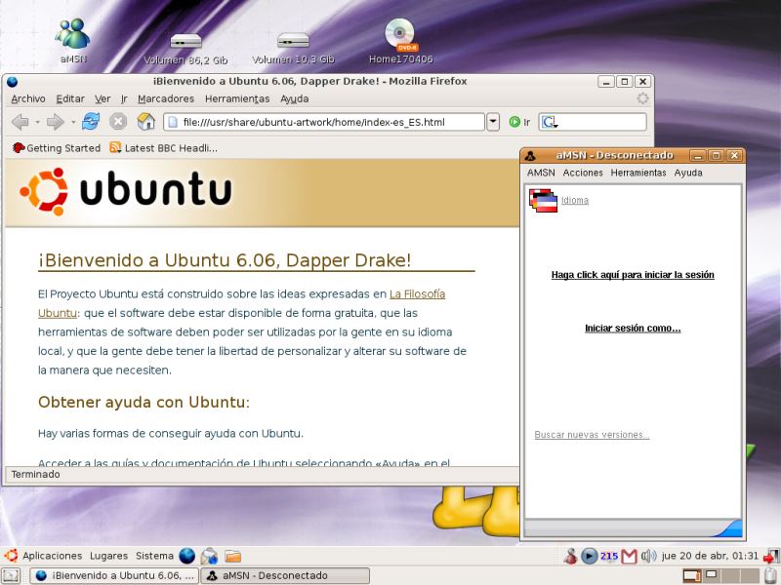Switch to the Firefox taskbar button

tap(114, 575)
